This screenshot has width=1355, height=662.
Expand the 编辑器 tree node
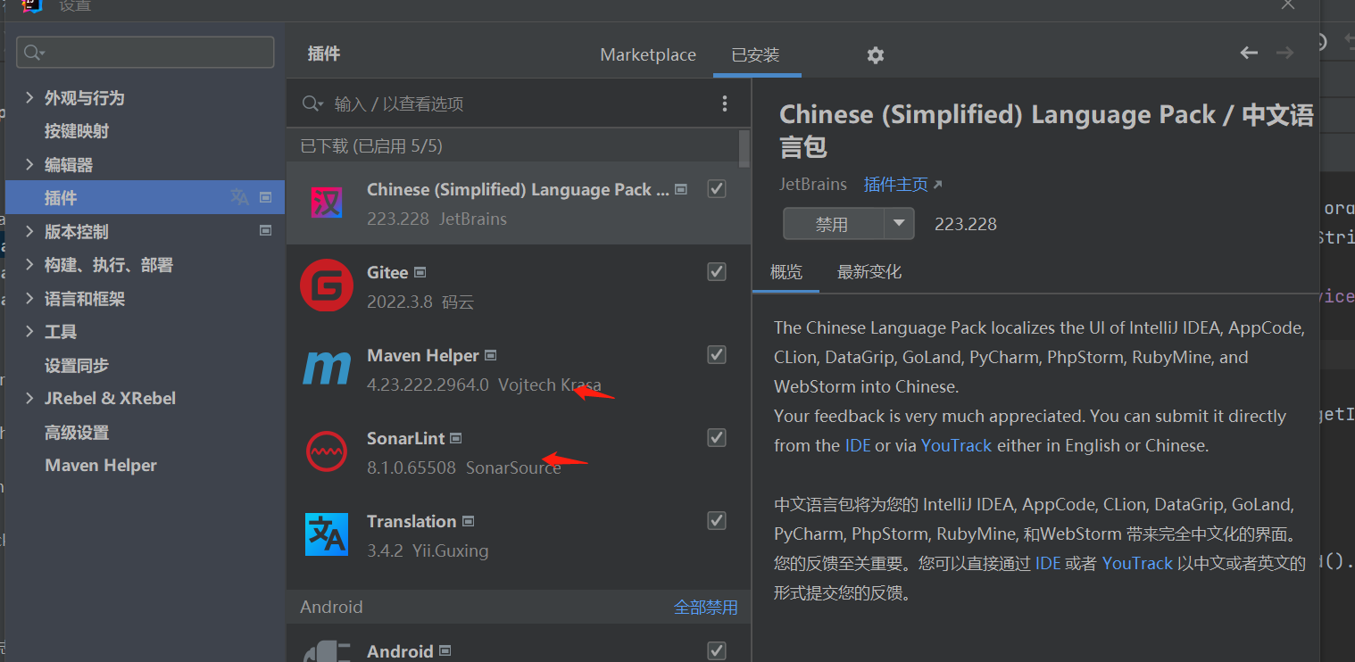[29, 164]
